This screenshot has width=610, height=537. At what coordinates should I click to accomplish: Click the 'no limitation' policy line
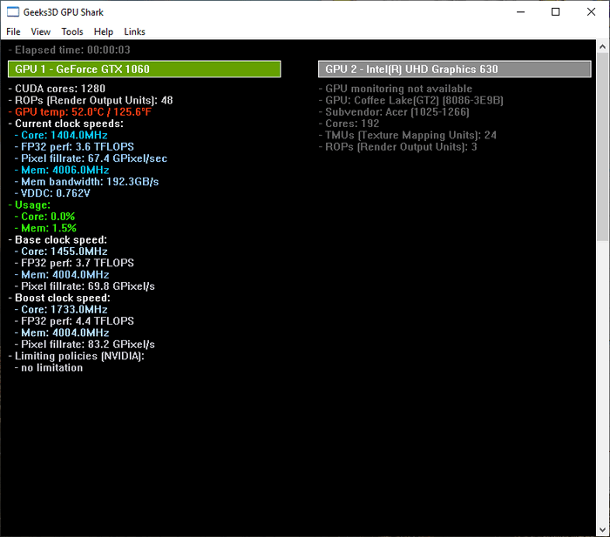[49, 367]
